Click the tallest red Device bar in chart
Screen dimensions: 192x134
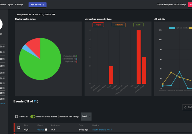coord(138,56)
